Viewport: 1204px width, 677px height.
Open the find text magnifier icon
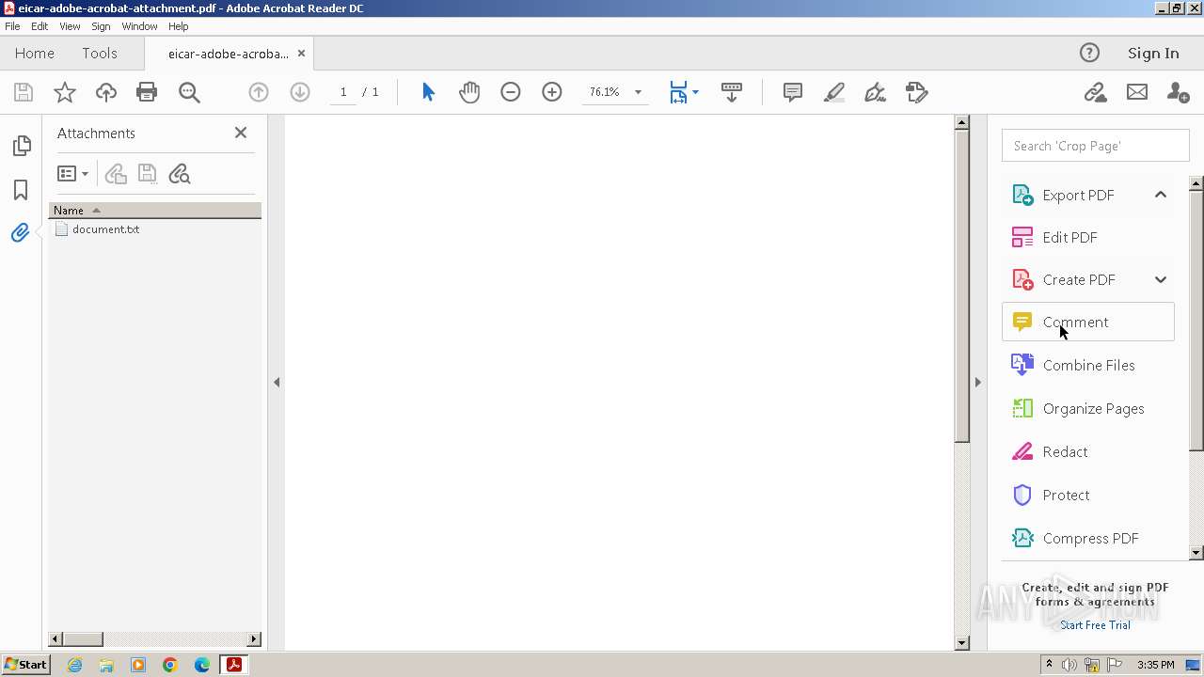[x=189, y=92]
